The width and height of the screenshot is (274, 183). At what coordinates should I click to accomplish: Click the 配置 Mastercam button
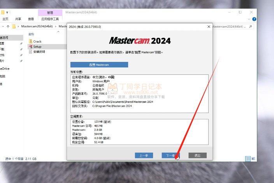click(x=99, y=65)
